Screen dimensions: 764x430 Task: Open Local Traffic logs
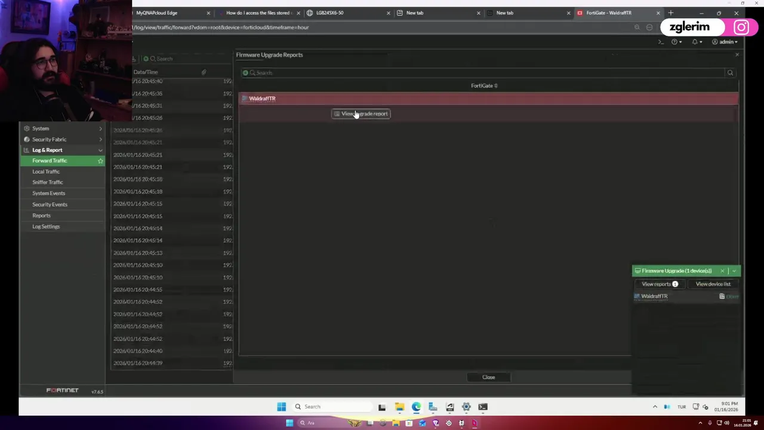[x=46, y=171]
